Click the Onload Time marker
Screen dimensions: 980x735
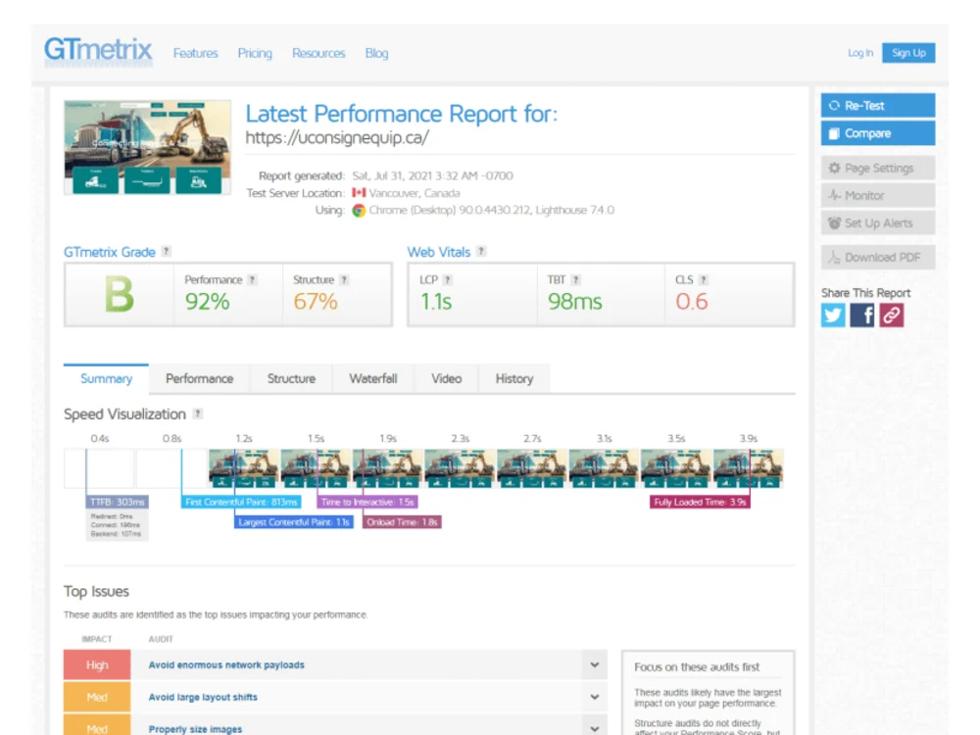tap(402, 522)
